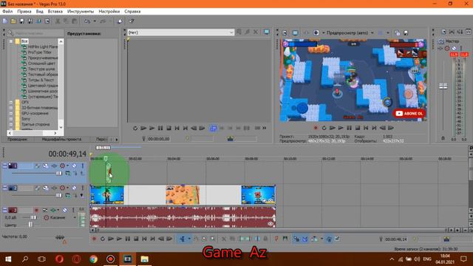Switch to the Медиафайлы проекта tab
This screenshot has width=473, height=266.
pyautogui.click(x=61, y=140)
